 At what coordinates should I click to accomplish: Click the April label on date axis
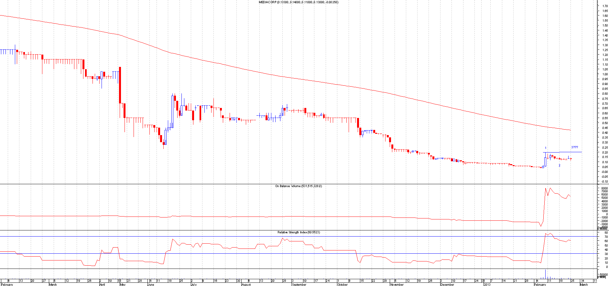[x=102, y=284]
